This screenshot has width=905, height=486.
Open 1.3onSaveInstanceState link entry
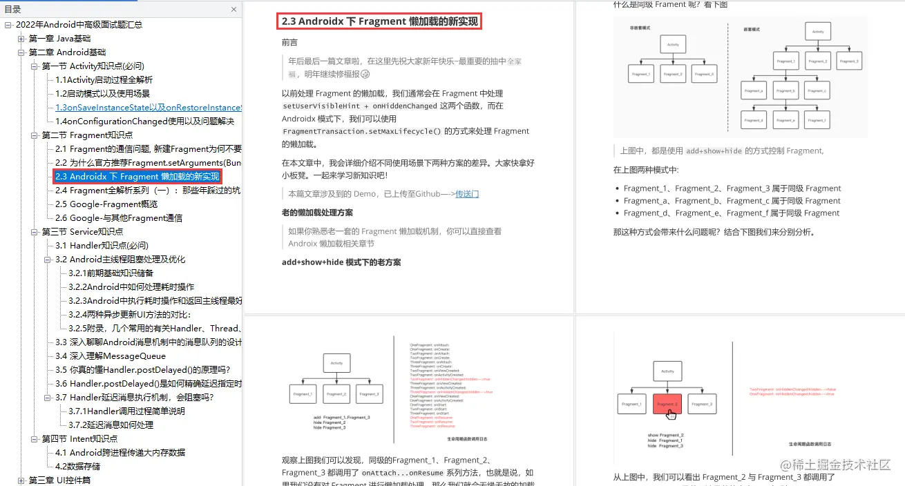(149, 108)
